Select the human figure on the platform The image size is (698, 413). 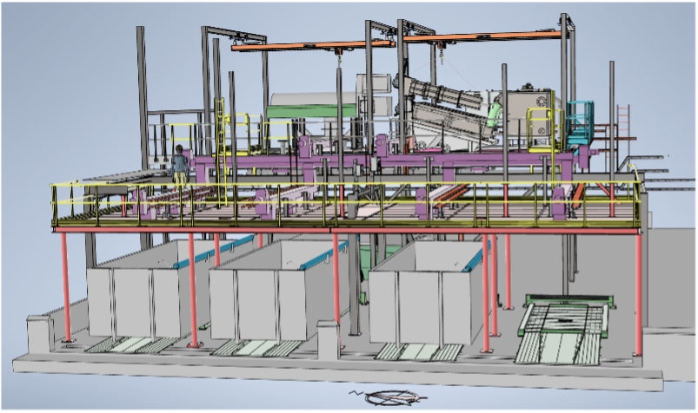pyautogui.click(x=180, y=166)
